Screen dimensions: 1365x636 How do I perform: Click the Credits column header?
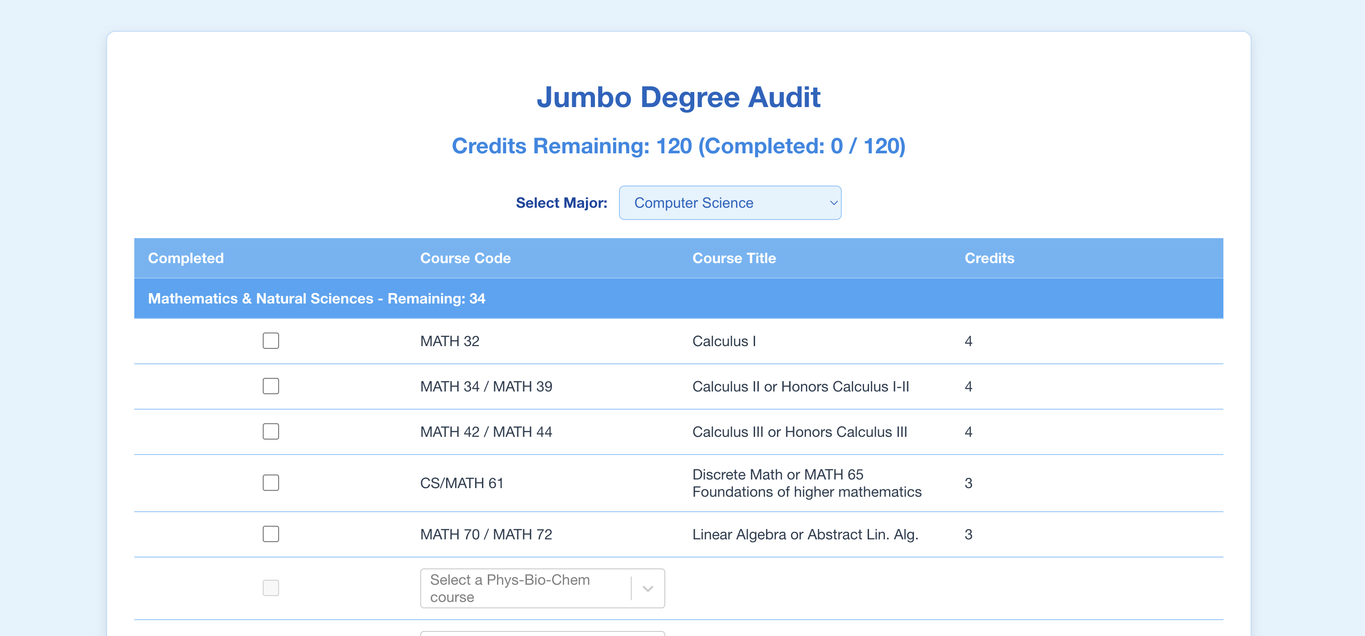tap(989, 258)
